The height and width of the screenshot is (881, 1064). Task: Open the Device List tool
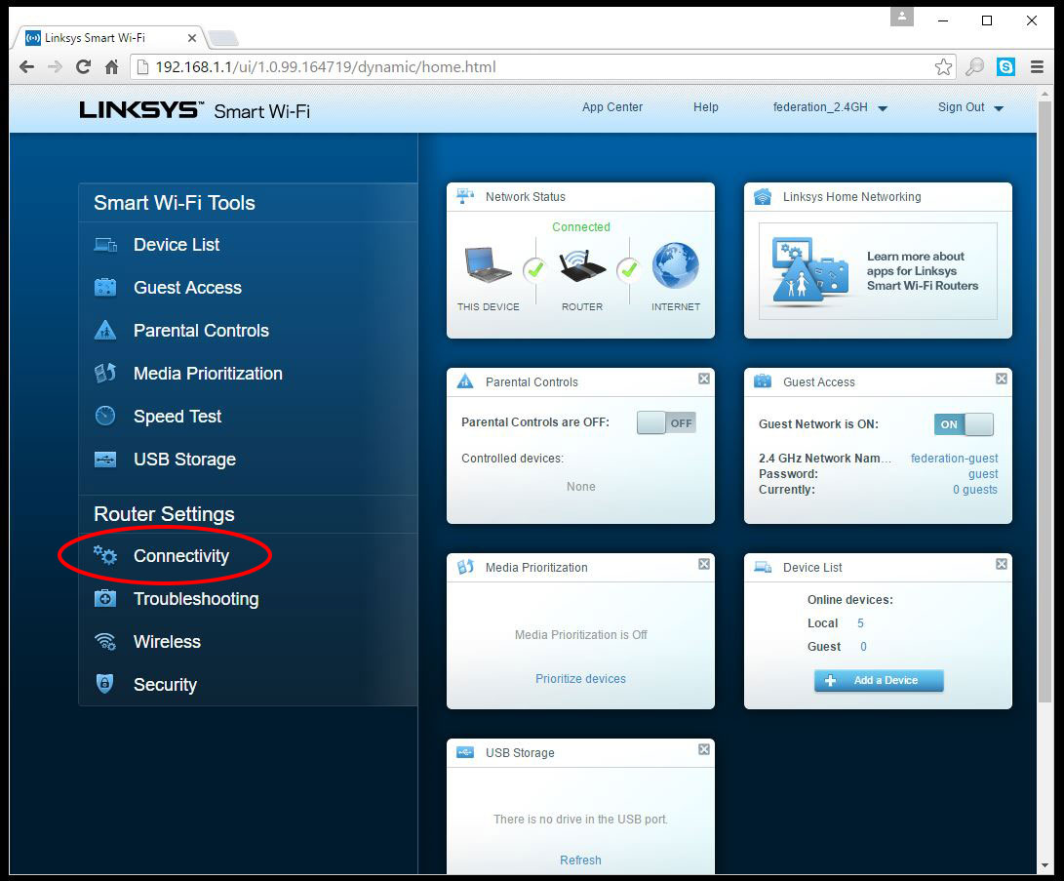click(177, 244)
